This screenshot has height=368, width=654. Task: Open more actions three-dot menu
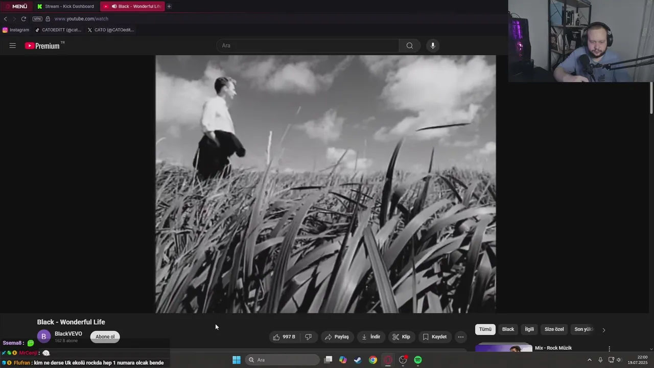[x=461, y=337]
